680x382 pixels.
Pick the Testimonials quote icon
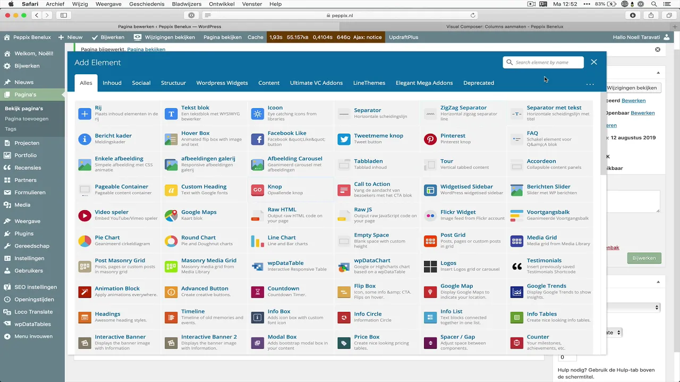tap(517, 266)
